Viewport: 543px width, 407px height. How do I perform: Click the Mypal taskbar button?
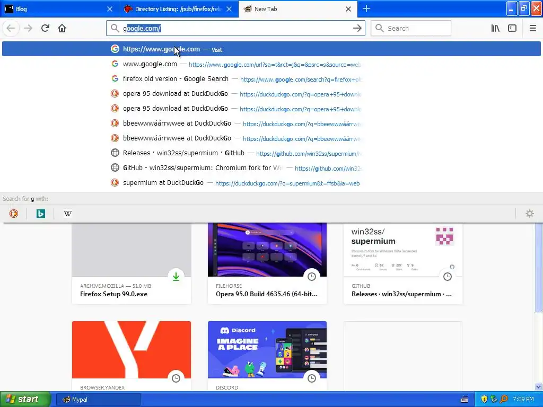click(99, 400)
